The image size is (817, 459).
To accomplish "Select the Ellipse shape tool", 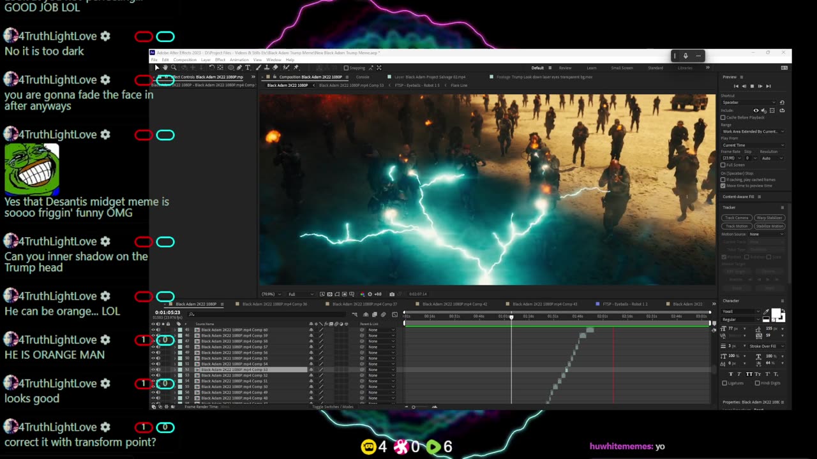I will click(230, 68).
